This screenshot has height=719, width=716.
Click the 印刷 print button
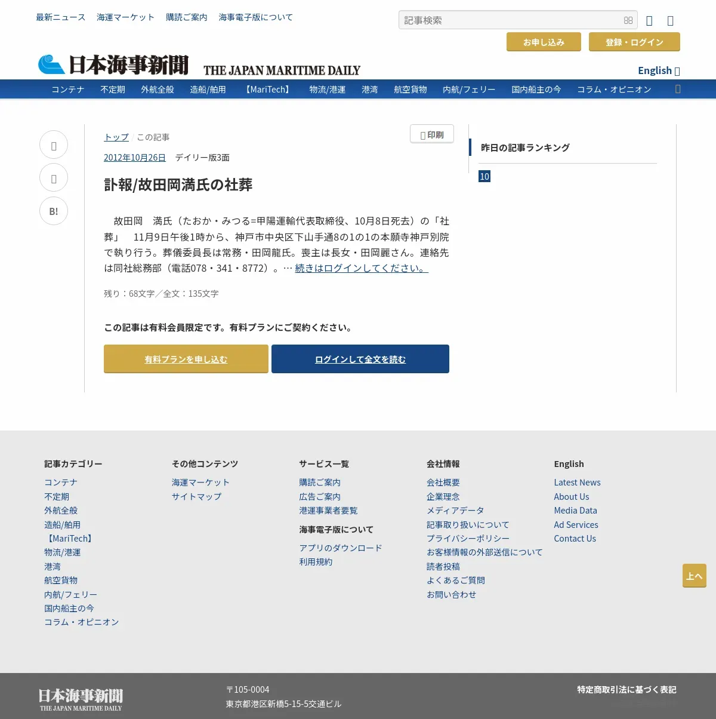click(432, 134)
